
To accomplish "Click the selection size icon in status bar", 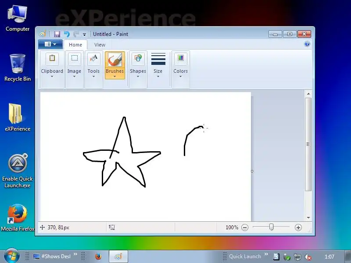I will [112, 227].
